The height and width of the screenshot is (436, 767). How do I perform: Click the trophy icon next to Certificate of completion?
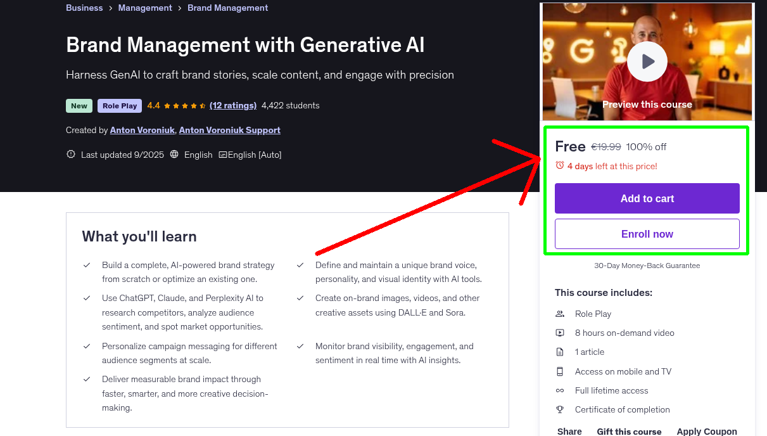point(560,409)
